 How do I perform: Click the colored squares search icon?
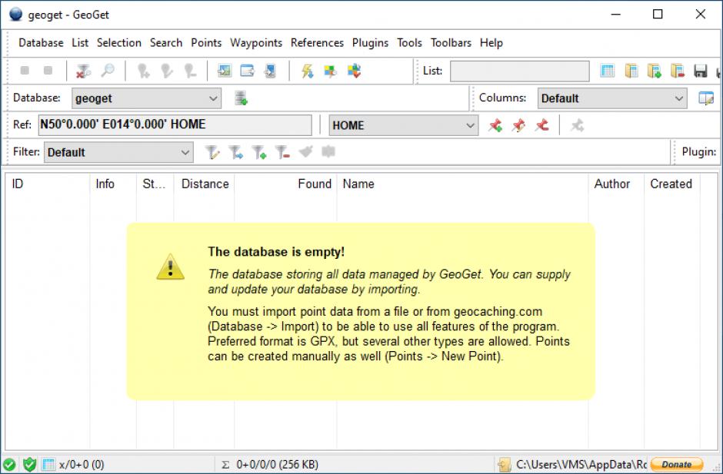tap(331, 71)
